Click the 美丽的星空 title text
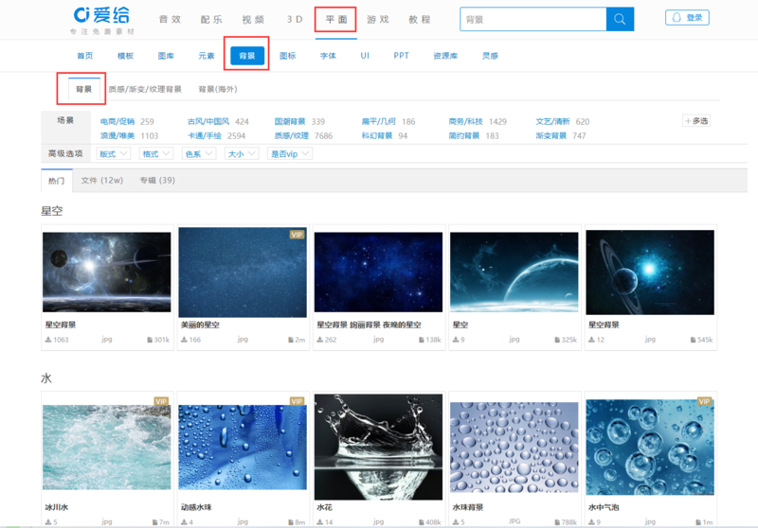The width and height of the screenshot is (758, 528). (x=200, y=326)
